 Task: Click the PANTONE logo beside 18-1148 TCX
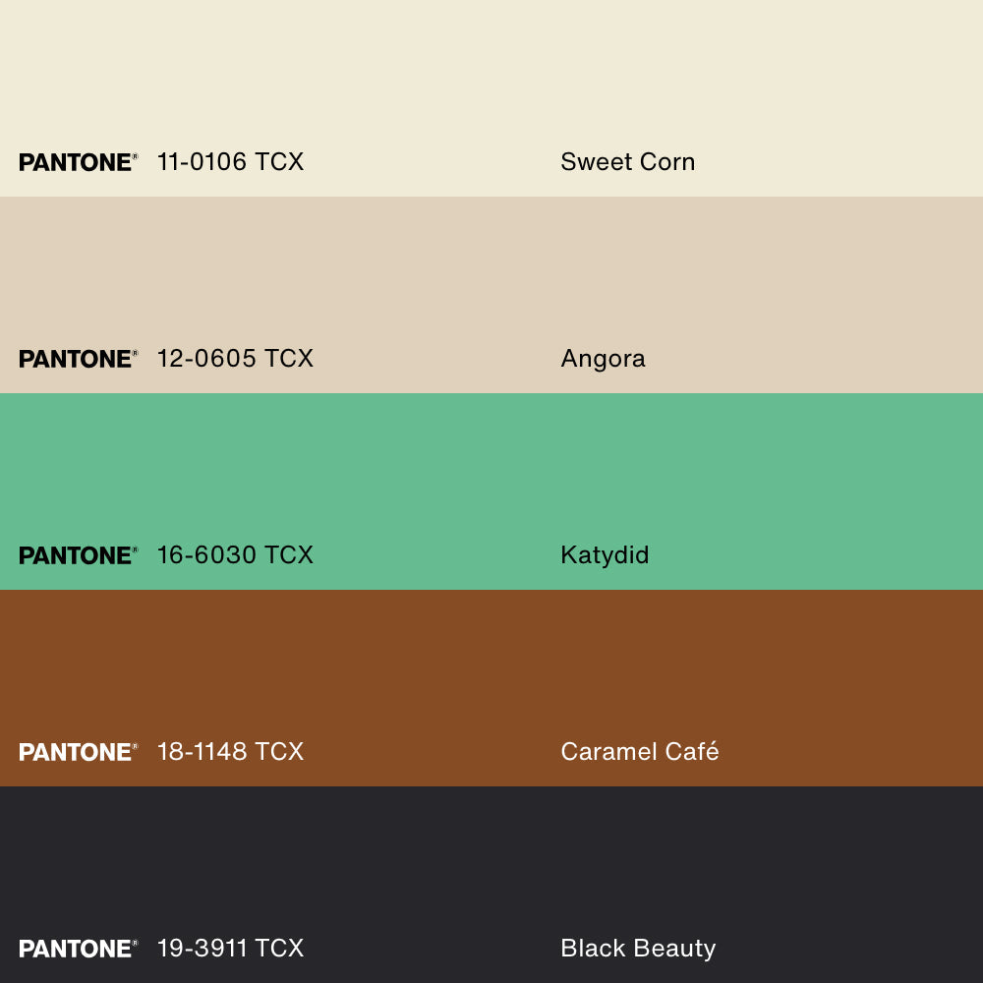[x=78, y=752]
